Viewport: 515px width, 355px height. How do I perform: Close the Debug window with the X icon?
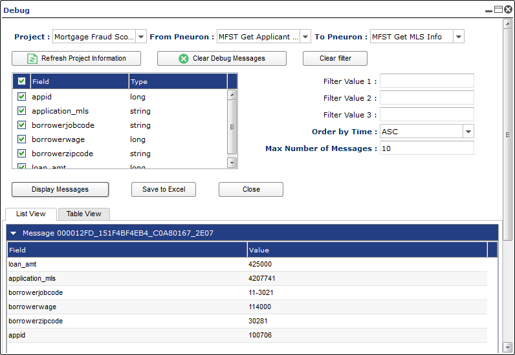(508, 9)
